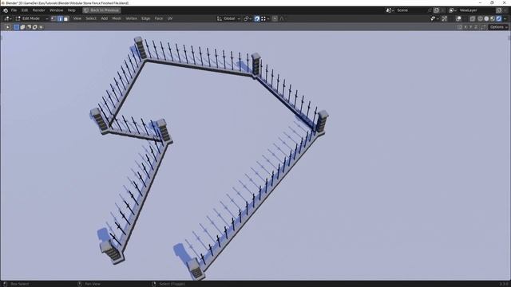511x287 pixels.
Task: Switch to material preview shading
Action: click(493, 18)
